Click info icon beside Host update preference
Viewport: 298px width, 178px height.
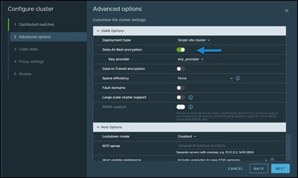[273, 160]
